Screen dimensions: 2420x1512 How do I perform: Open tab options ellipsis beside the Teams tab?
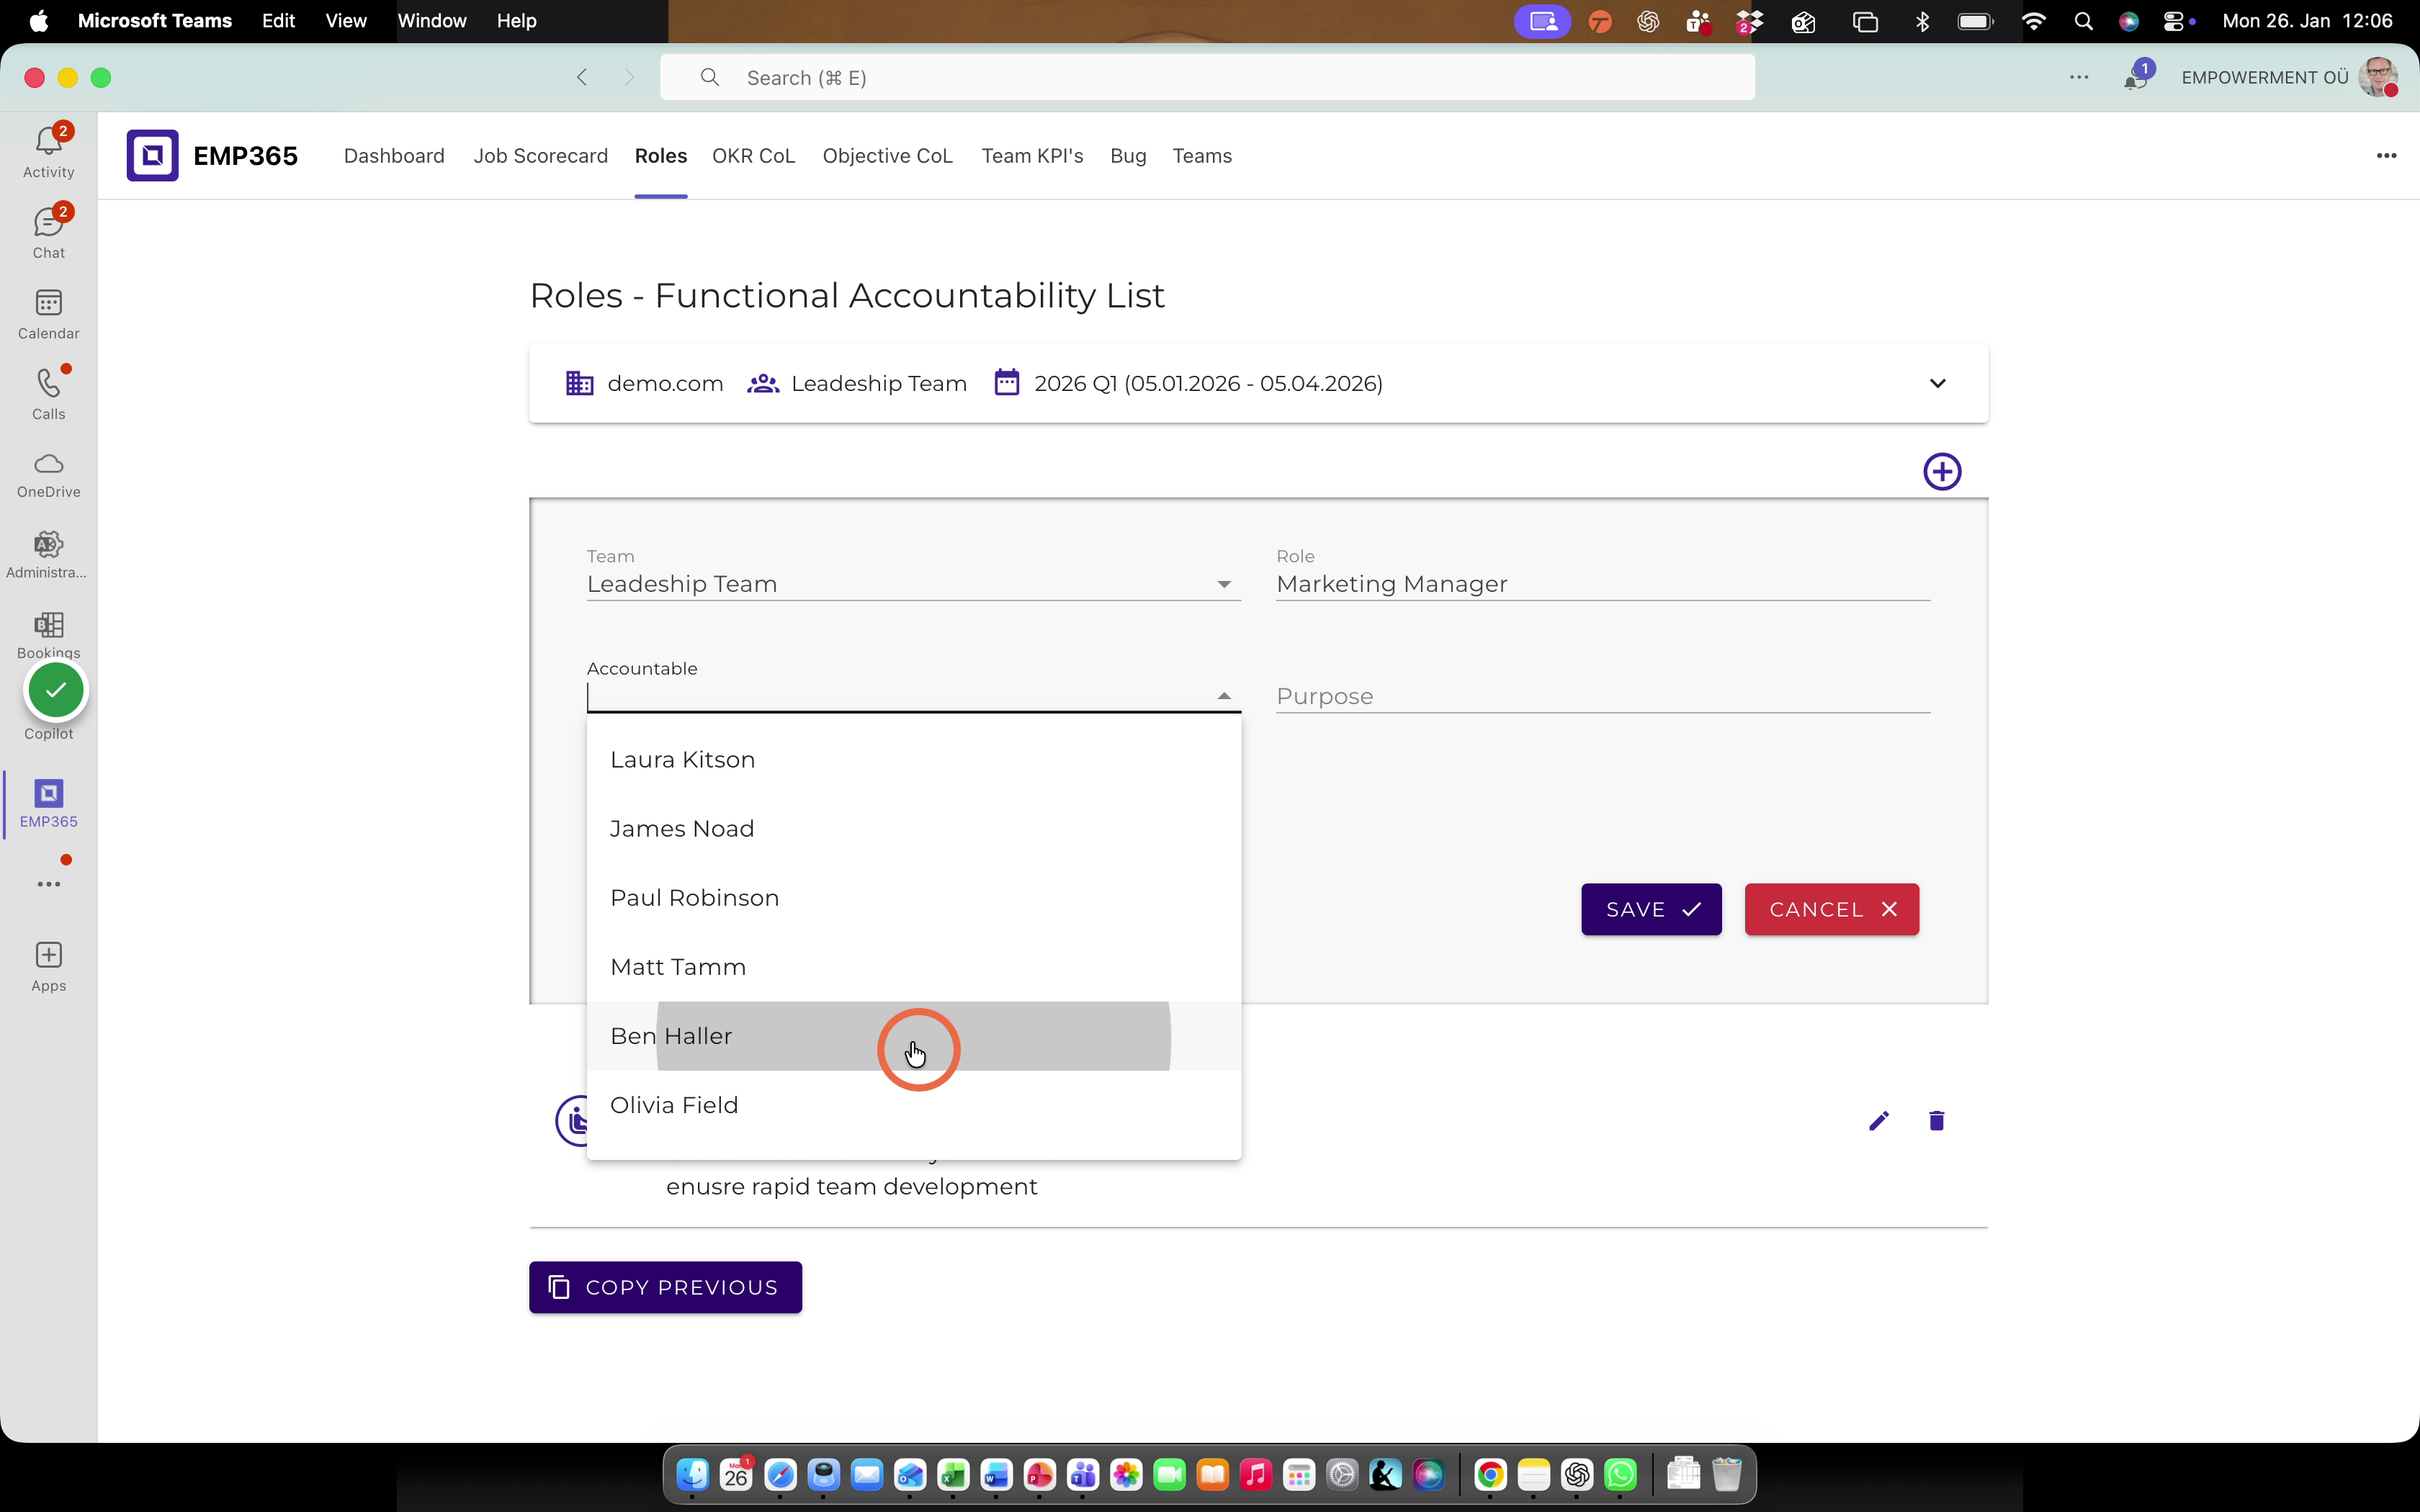(2386, 155)
